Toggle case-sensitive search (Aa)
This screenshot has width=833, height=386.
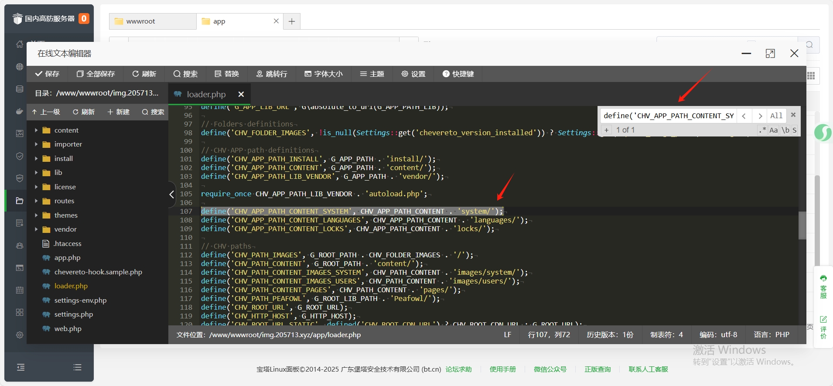[x=773, y=130]
